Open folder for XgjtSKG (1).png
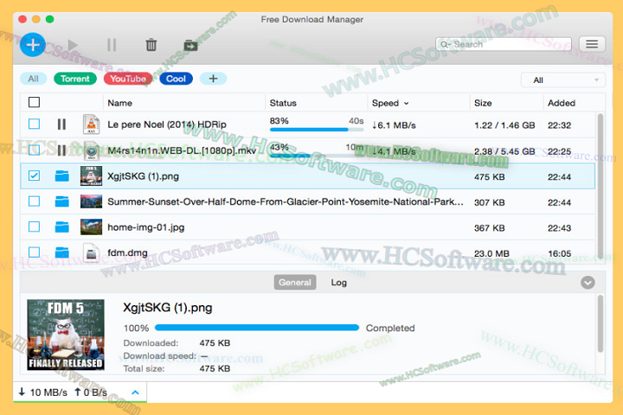Image resolution: width=623 pixels, height=415 pixels. tap(61, 176)
